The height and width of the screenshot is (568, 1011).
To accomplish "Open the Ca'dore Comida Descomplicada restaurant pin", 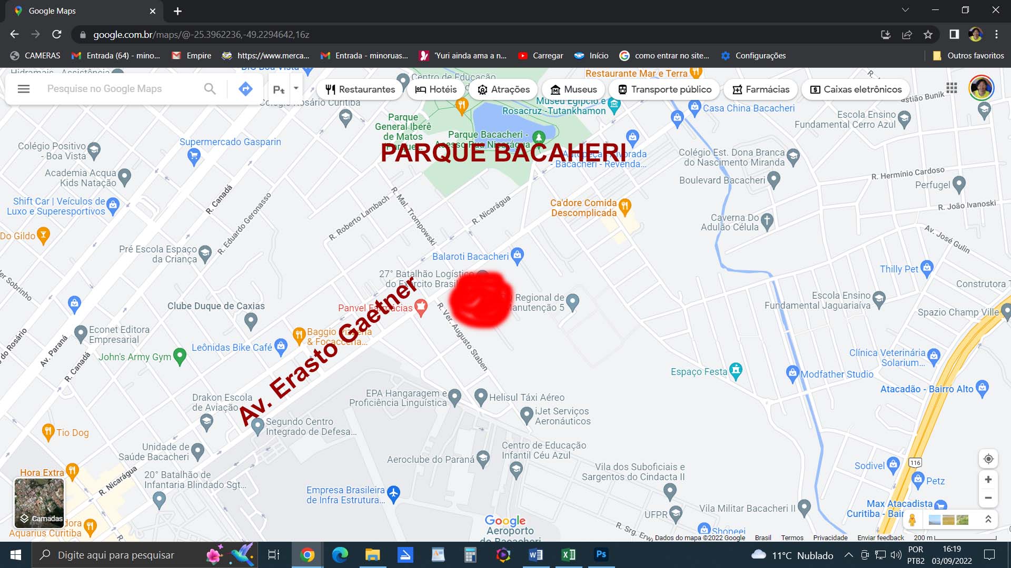I will click(x=625, y=207).
